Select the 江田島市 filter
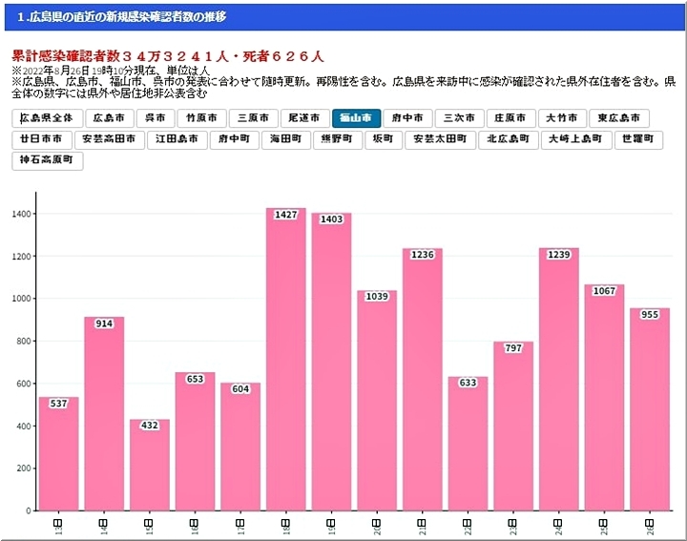 178,139
